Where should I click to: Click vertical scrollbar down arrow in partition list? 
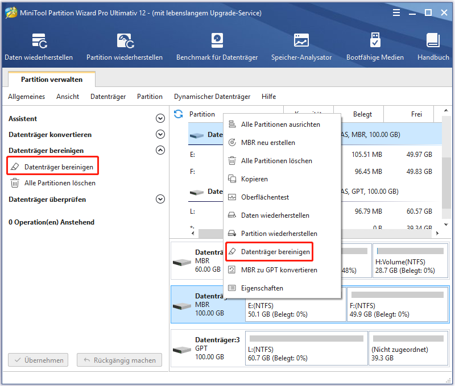pos(446,224)
